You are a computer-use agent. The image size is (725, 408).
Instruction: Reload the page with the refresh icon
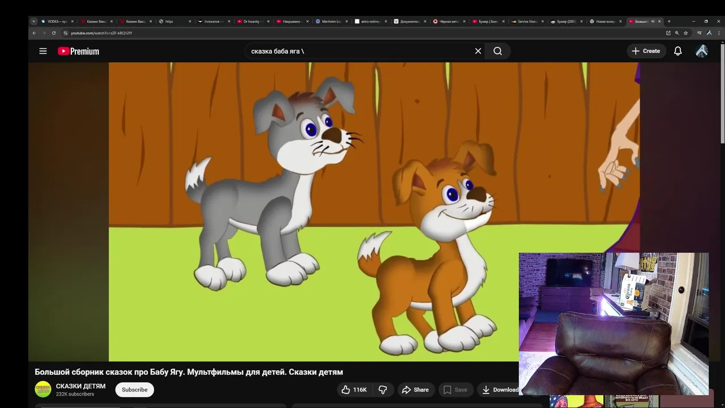click(x=54, y=33)
